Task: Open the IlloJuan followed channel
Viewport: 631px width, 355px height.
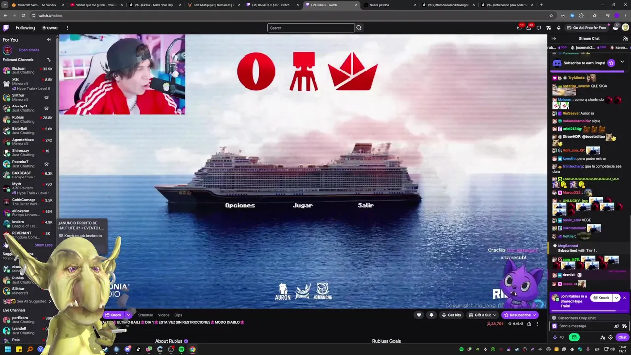Action: pos(28,71)
